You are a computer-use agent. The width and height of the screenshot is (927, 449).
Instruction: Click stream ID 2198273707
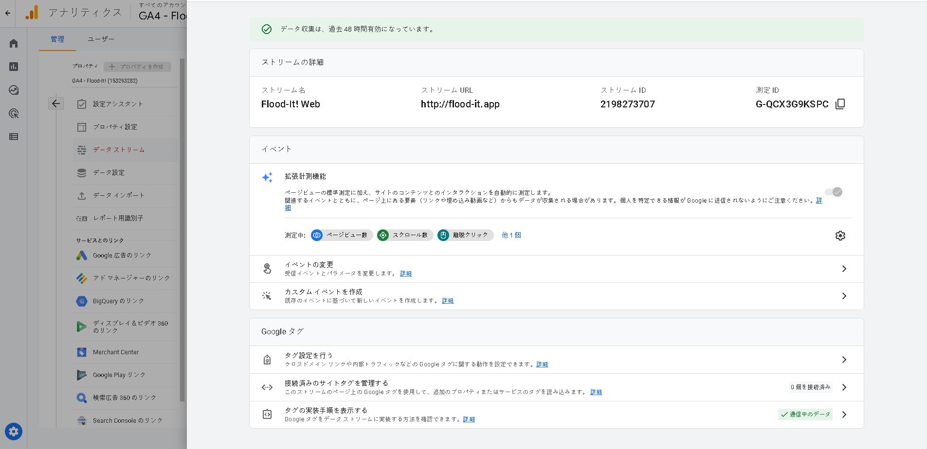click(627, 104)
